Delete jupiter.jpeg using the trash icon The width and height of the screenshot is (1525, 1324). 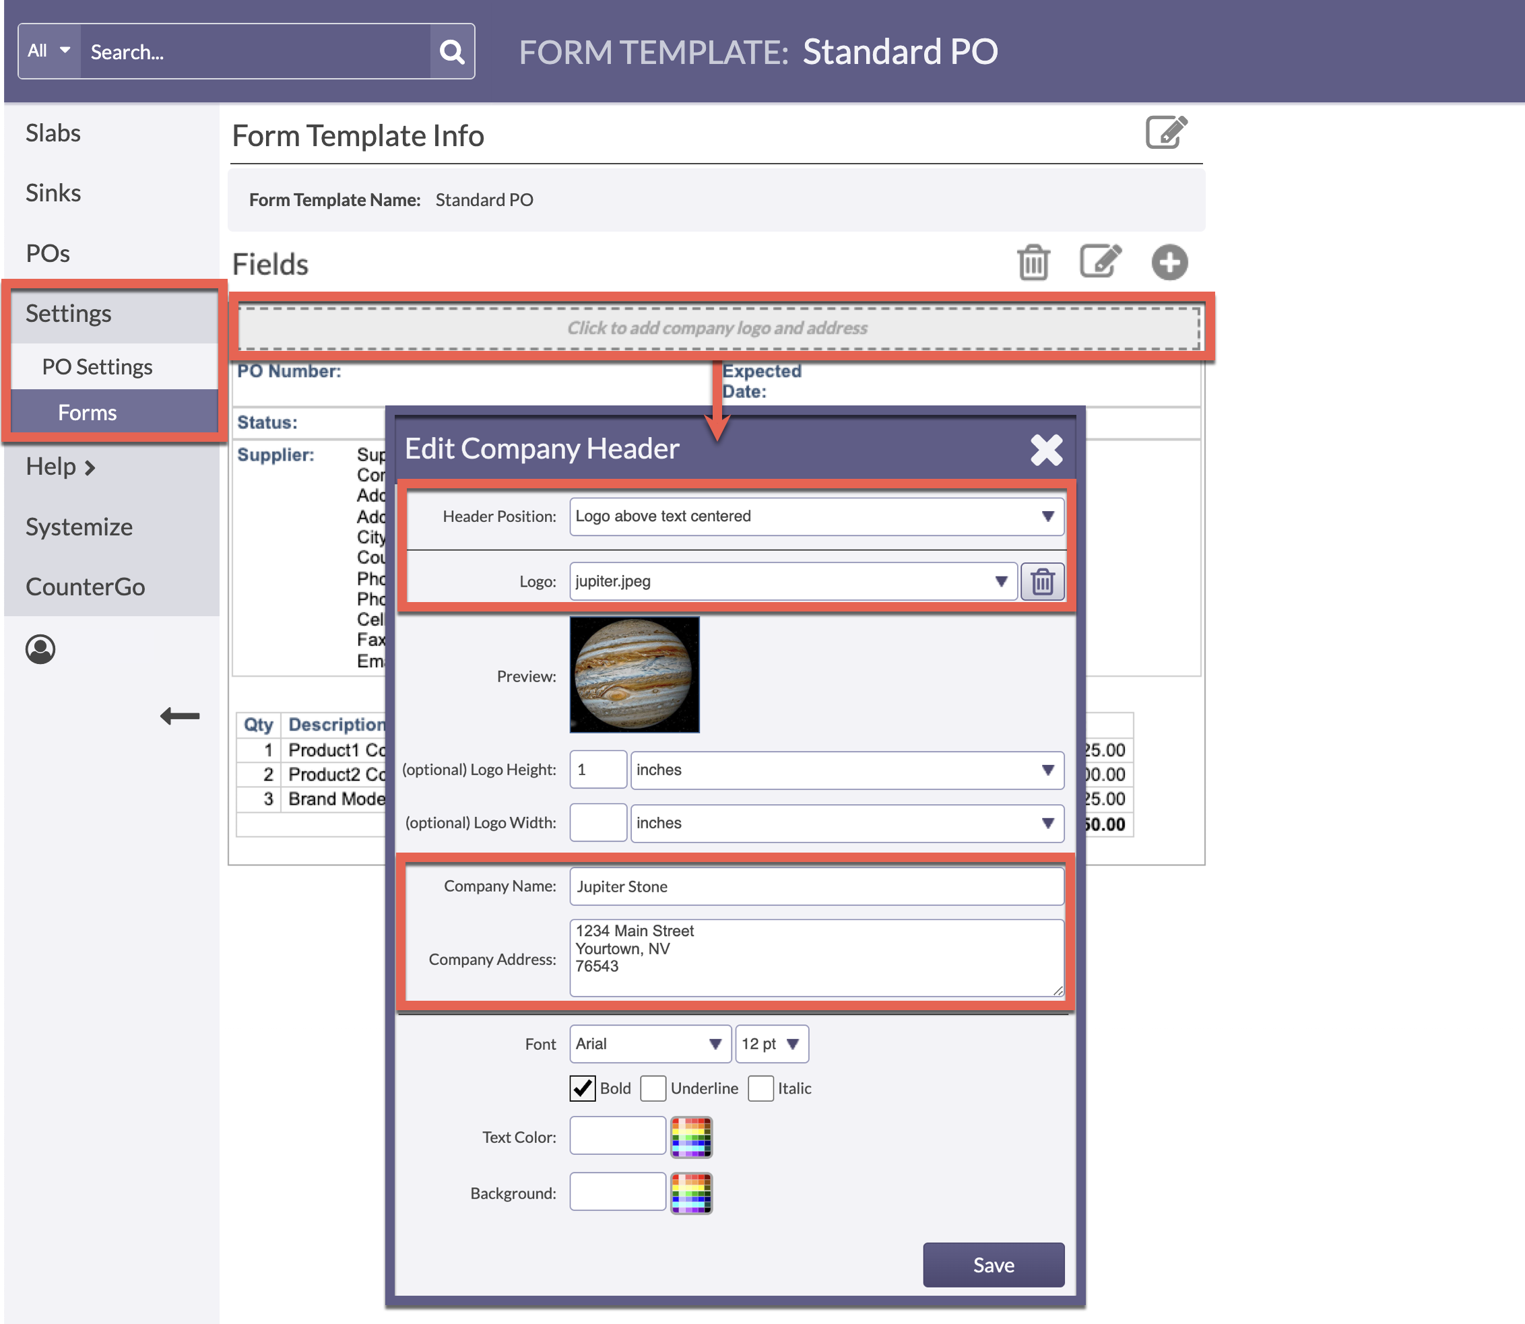coord(1043,581)
